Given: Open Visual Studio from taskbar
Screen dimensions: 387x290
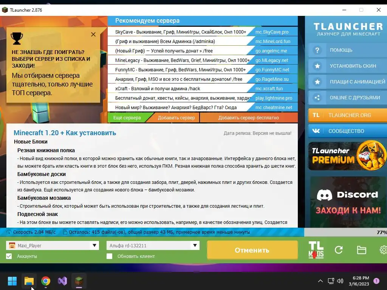Looking at the screenshot, I should [62, 281].
